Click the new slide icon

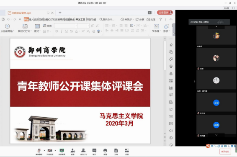point(25,26)
